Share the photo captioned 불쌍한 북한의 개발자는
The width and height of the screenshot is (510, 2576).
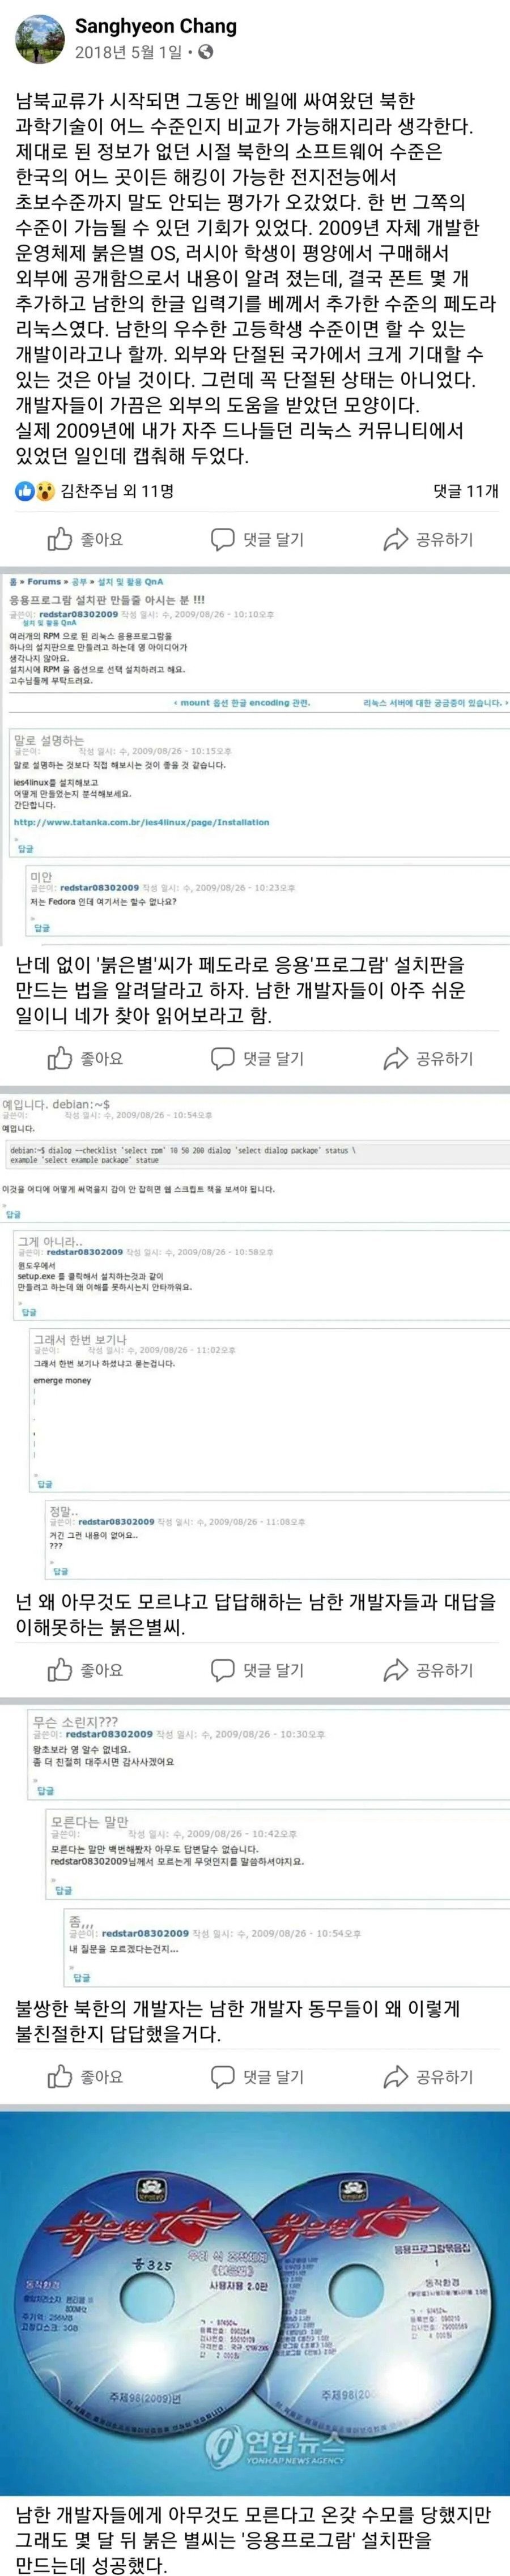[428, 2076]
